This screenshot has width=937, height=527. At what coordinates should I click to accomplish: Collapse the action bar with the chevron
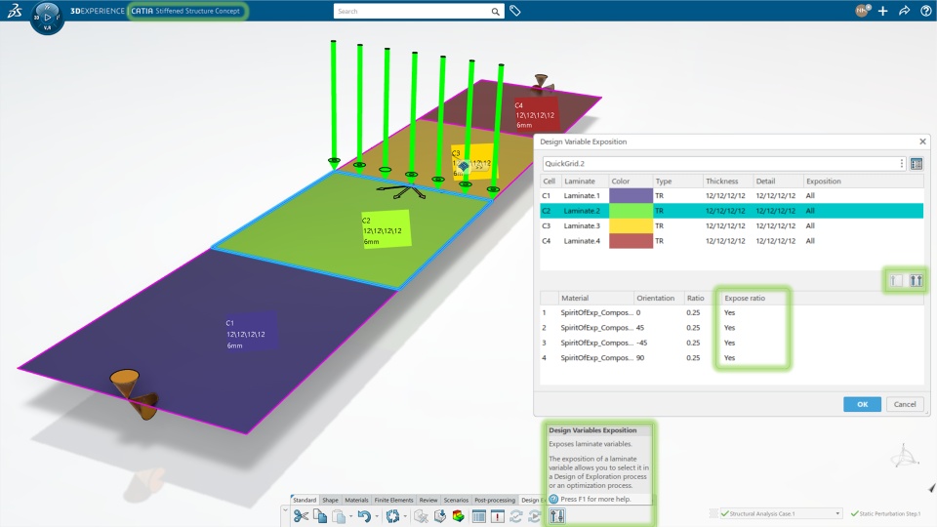(285, 510)
